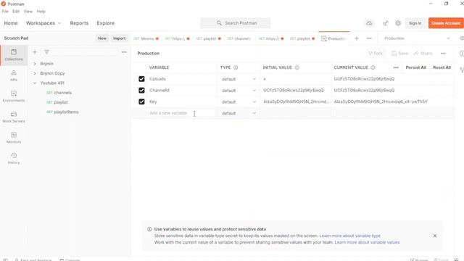This screenshot has height=261, width=464.
Task: Dismiss the variables info banner
Action: point(435,236)
